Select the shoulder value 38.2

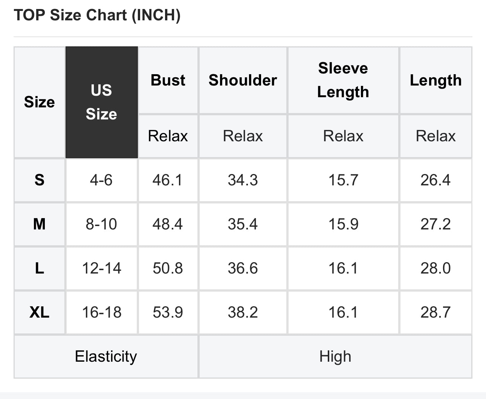click(243, 312)
